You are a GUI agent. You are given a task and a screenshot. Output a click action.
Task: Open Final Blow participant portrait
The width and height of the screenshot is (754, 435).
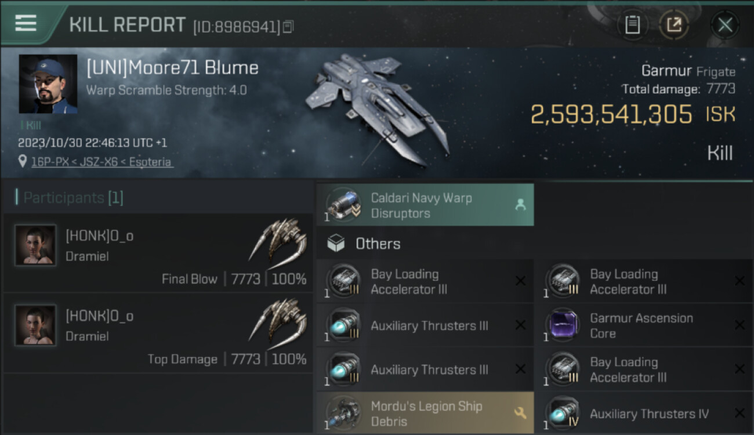(36, 245)
